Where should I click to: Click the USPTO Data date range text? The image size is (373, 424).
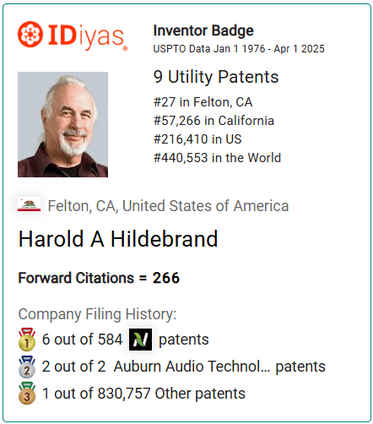point(239,49)
